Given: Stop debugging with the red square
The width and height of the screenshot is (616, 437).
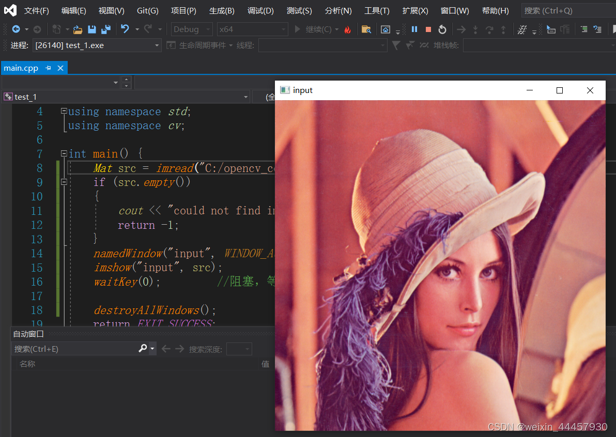Looking at the screenshot, I should pyautogui.click(x=428, y=29).
